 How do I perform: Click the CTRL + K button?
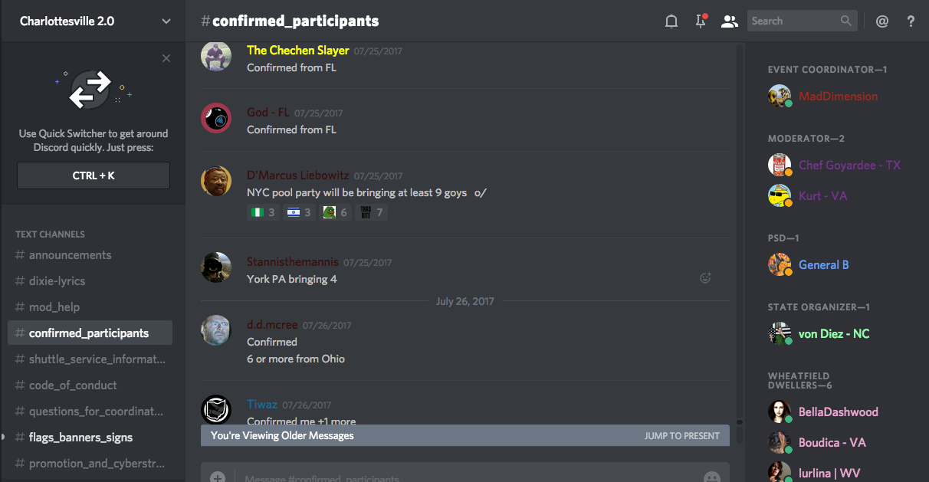coord(94,175)
